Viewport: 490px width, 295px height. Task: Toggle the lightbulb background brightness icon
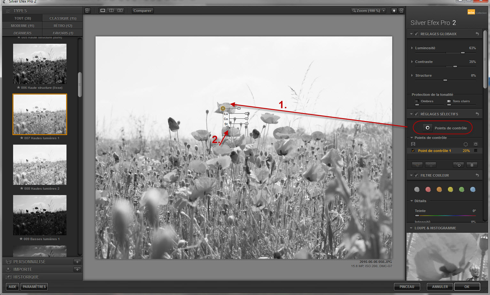394,11
